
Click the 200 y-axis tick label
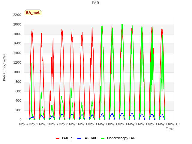click(x=18, y=110)
